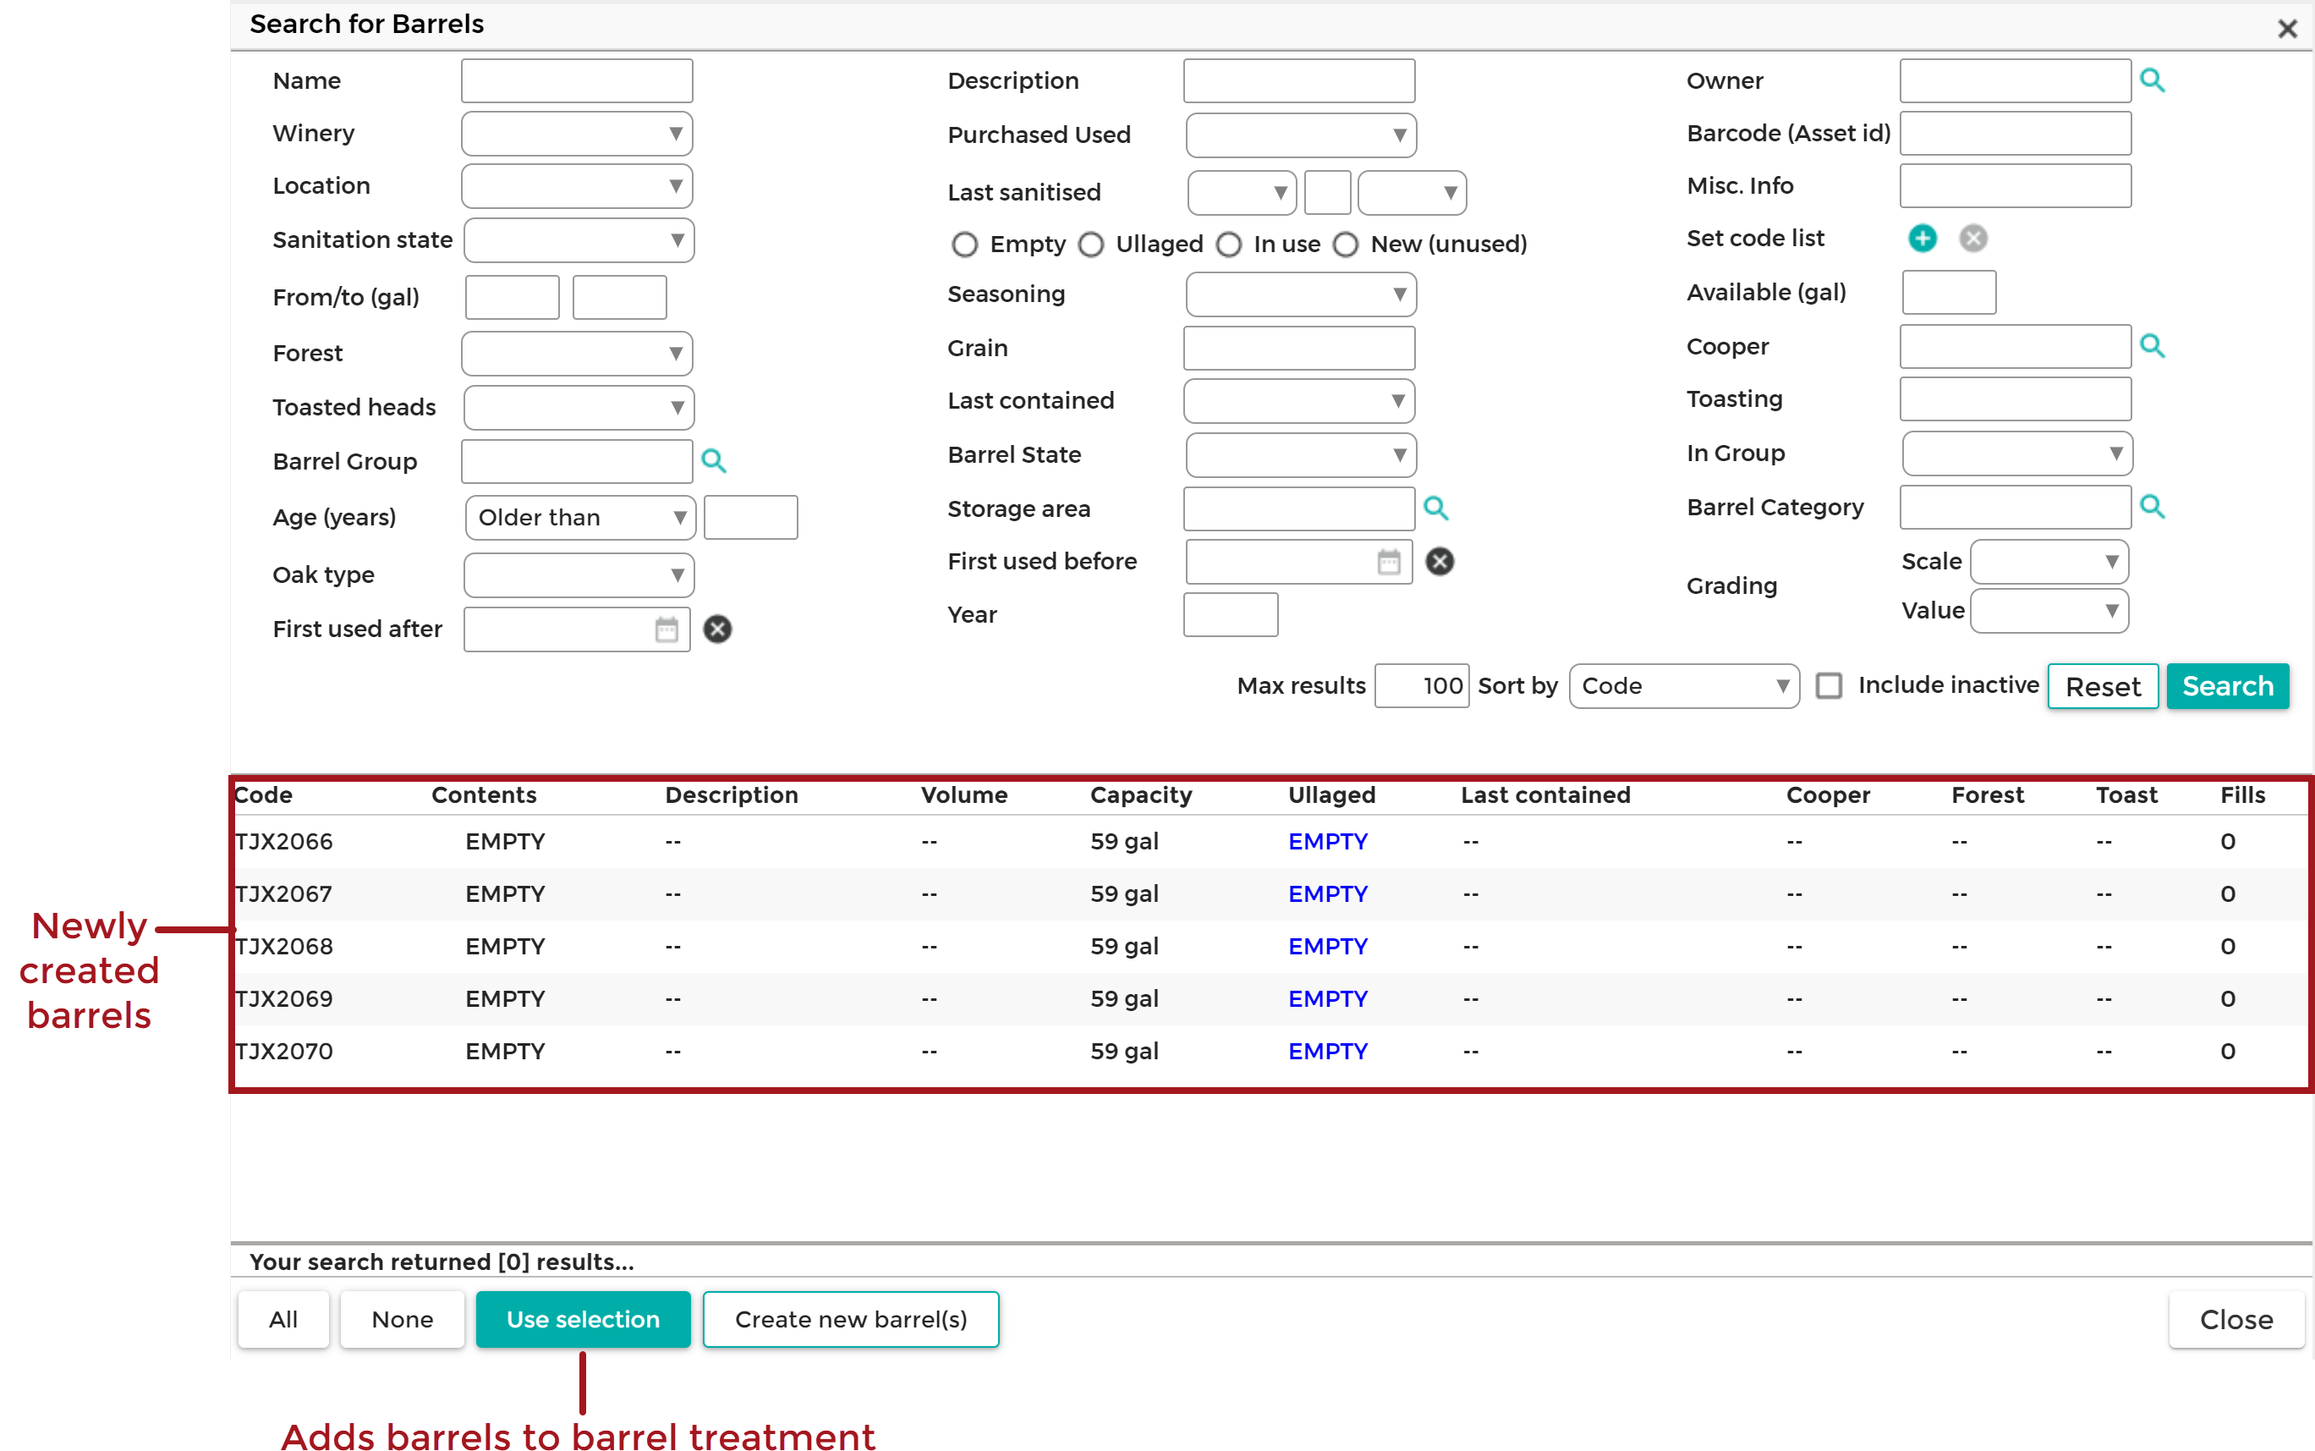Open the last Last sanitised unit dropdown
This screenshot has height=1451, width=2315.
click(1413, 193)
